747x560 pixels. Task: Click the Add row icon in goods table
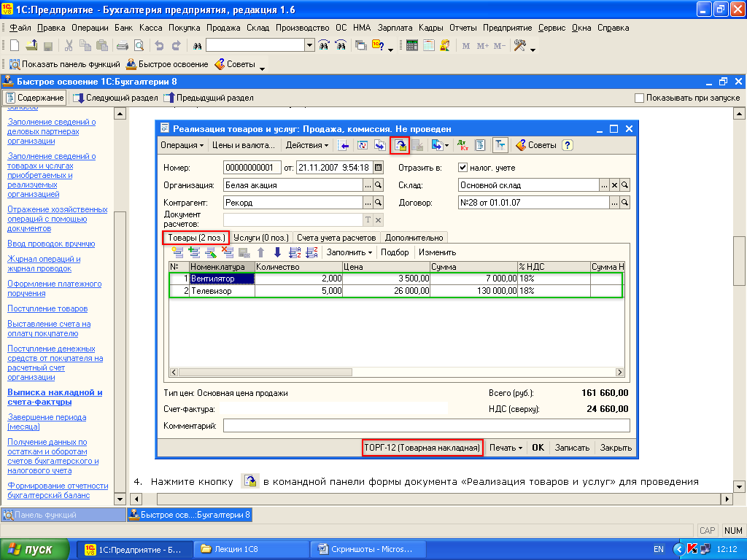pos(177,252)
